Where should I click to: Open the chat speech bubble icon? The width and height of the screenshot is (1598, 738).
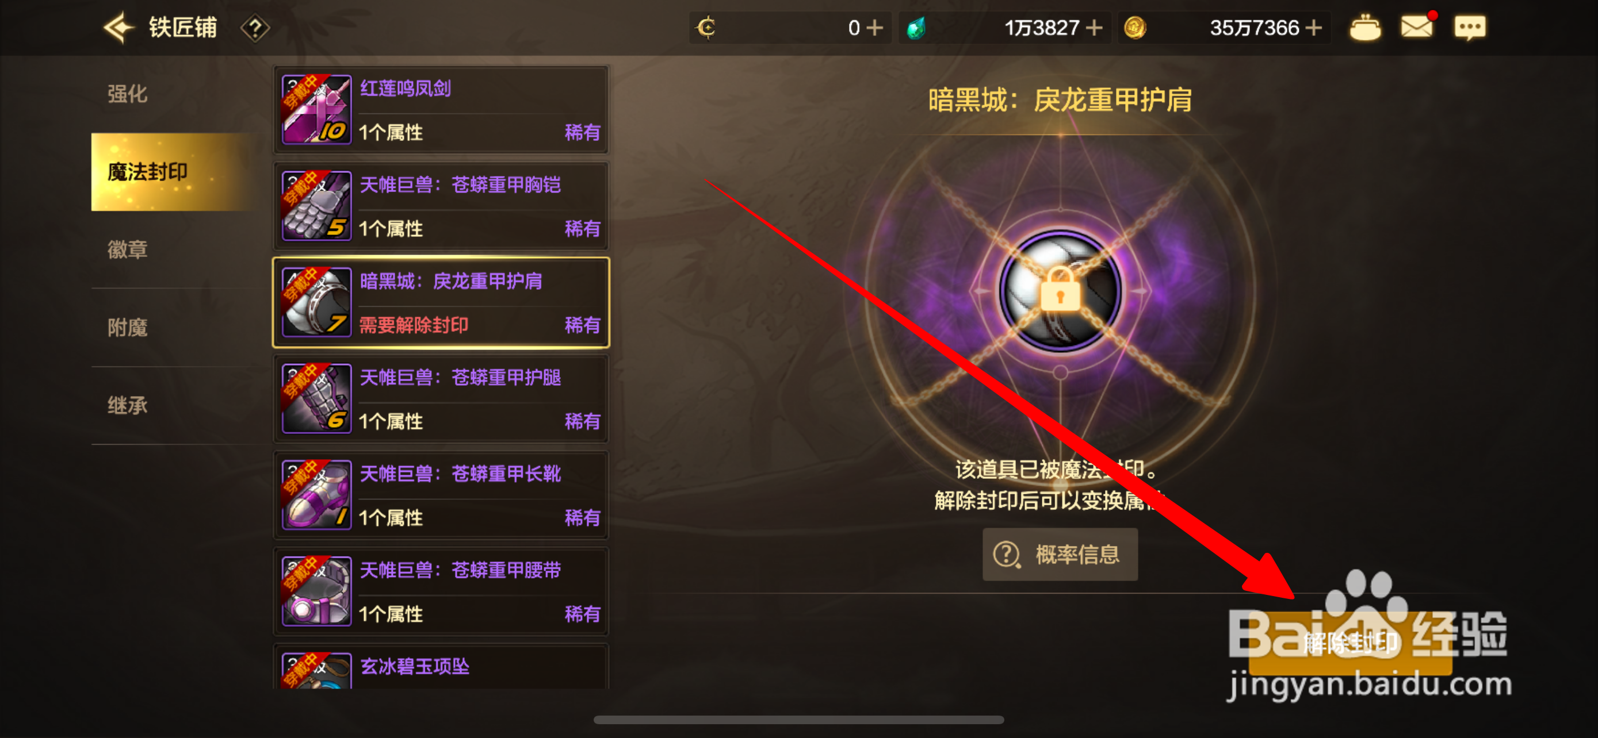point(1470,28)
